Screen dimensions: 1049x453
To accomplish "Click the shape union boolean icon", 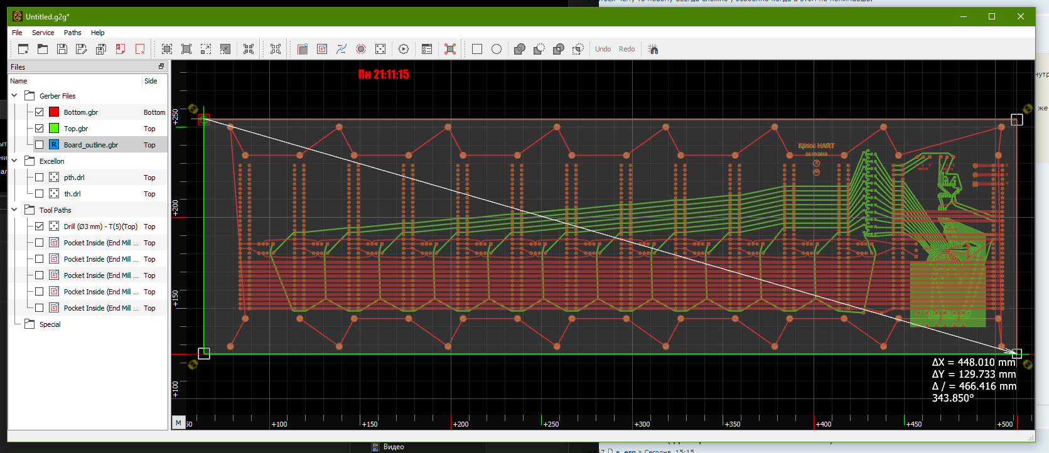I will [x=520, y=49].
